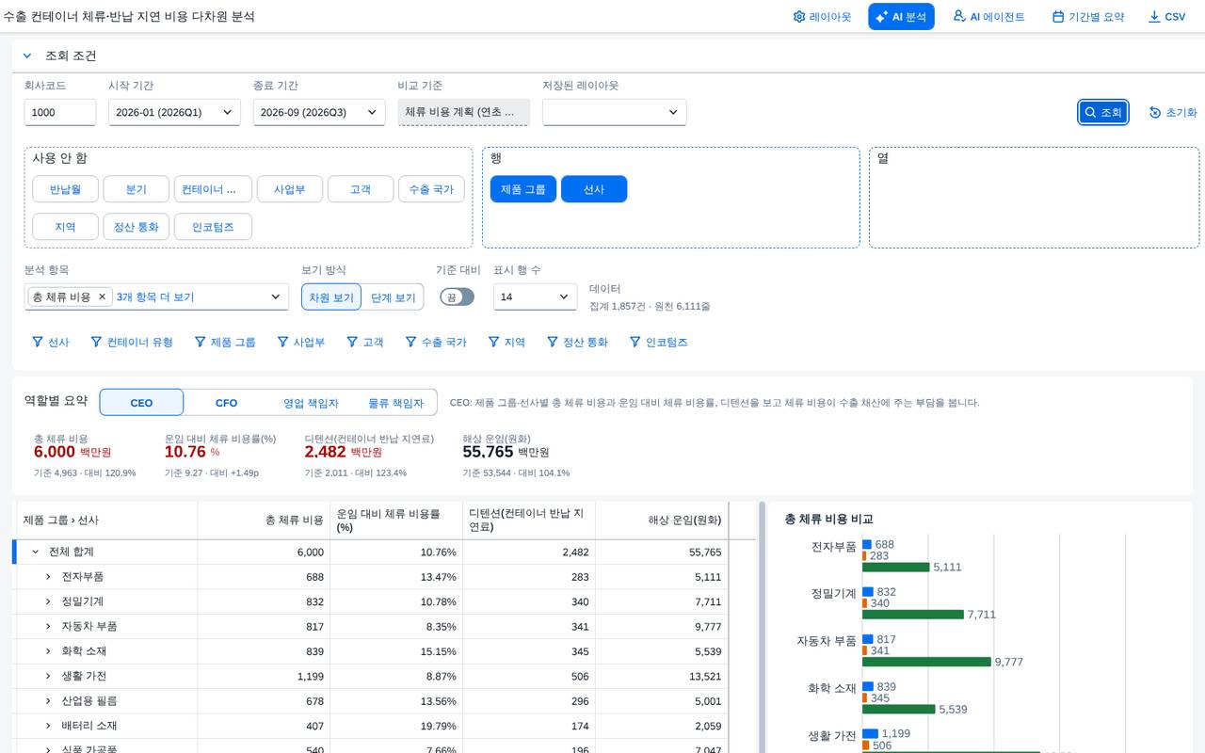Open the 컨테이너 유형 filter
Screen dimensions: 1205x753
[132, 343]
